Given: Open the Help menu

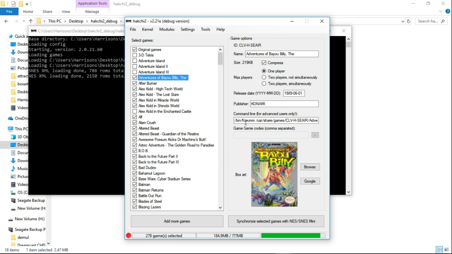Looking at the screenshot, I should (x=220, y=30).
